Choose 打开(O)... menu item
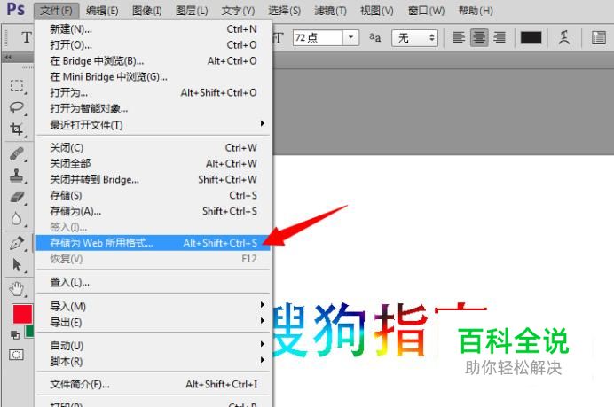Viewport: 614px width, 407px height. pyautogui.click(x=153, y=45)
